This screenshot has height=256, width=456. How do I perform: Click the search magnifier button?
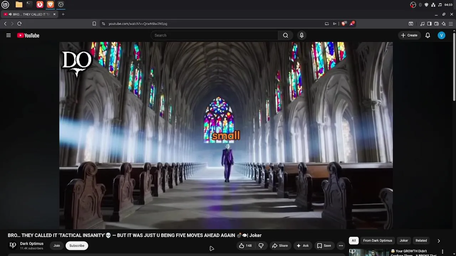click(285, 35)
